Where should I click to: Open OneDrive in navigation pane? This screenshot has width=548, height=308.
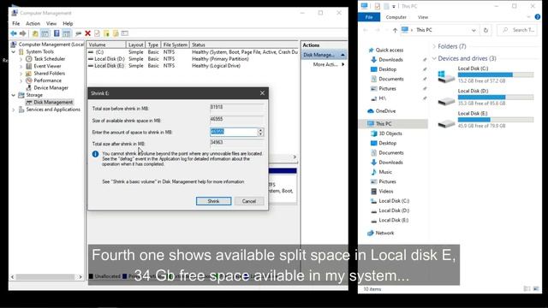(x=385, y=111)
